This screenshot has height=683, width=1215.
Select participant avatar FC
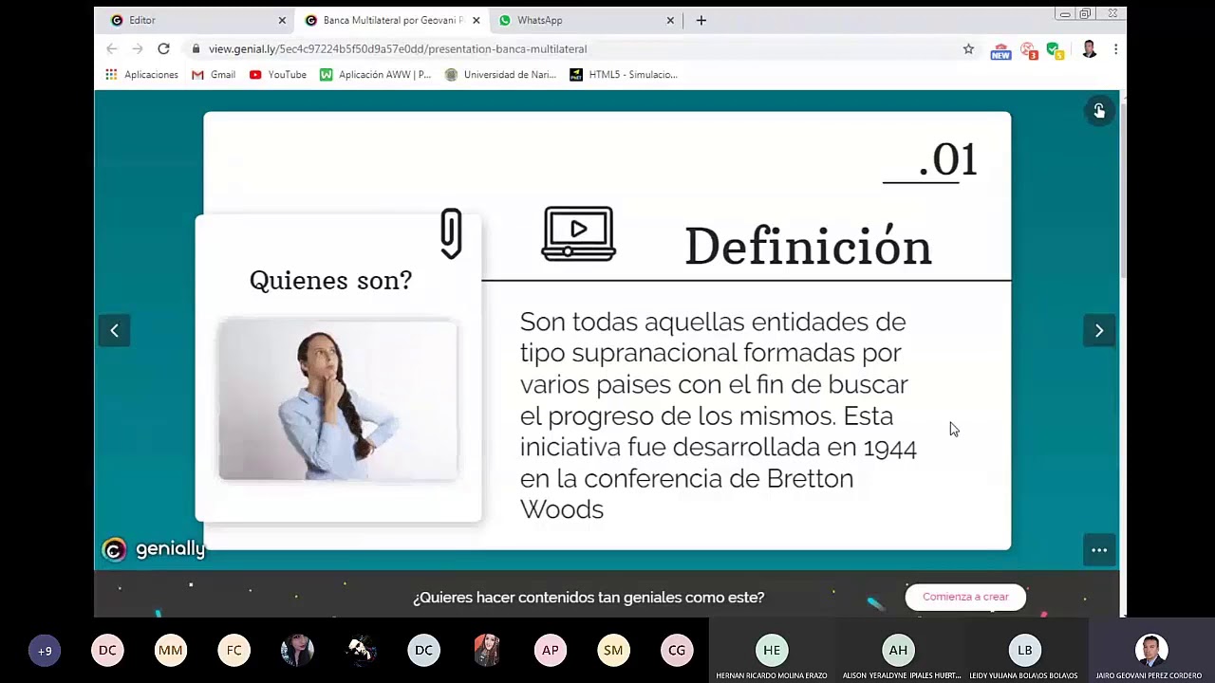point(234,651)
